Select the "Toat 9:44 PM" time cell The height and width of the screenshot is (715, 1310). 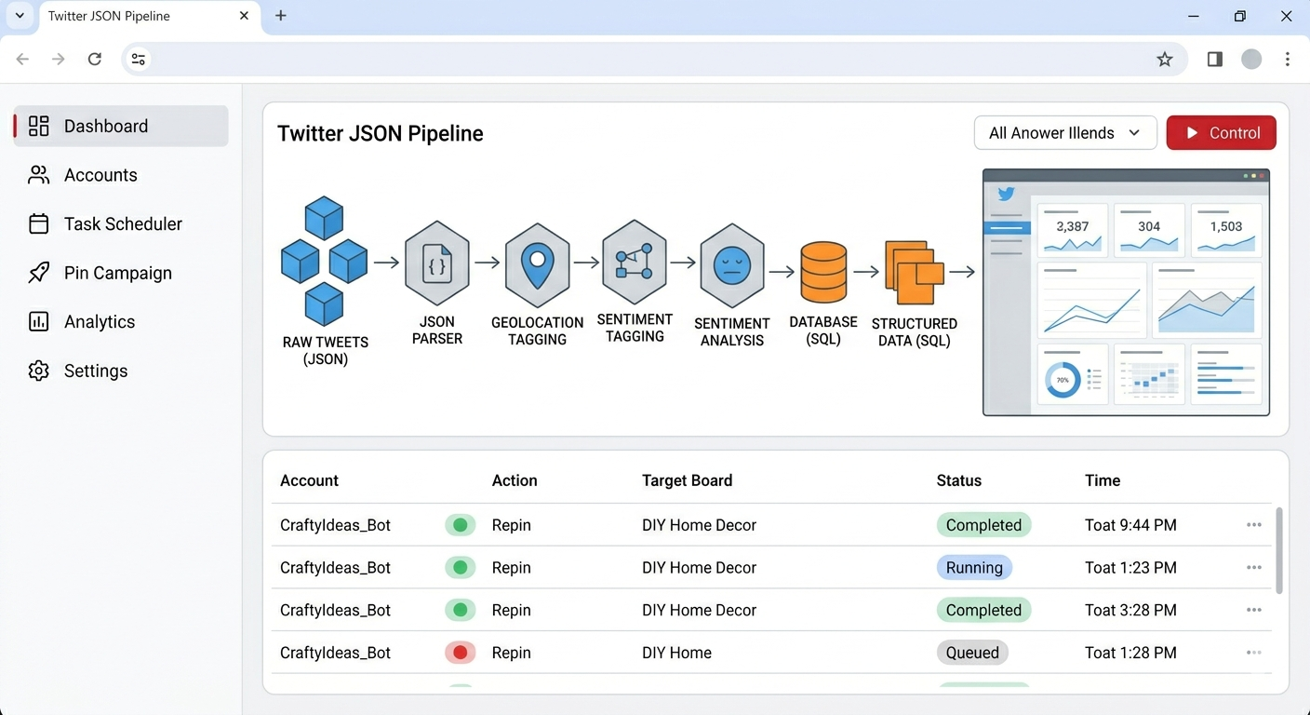[1130, 525]
